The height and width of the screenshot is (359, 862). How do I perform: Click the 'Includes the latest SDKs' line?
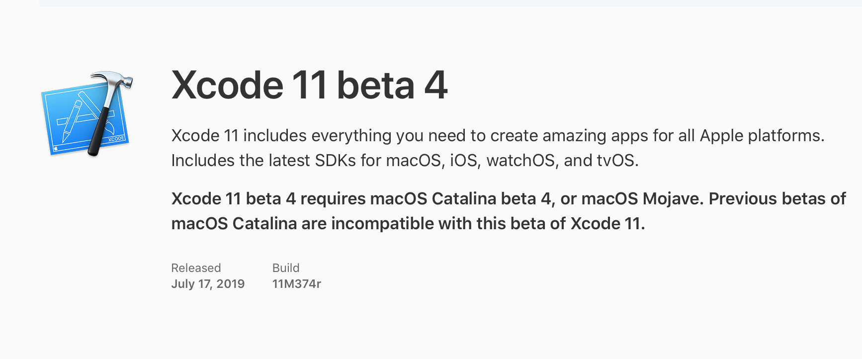click(405, 160)
